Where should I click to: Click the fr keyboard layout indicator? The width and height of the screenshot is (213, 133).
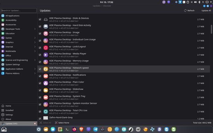tap(203, 2)
